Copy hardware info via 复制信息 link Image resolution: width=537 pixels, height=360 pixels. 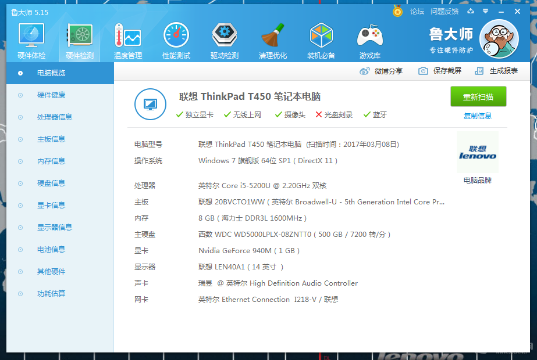[478, 116]
